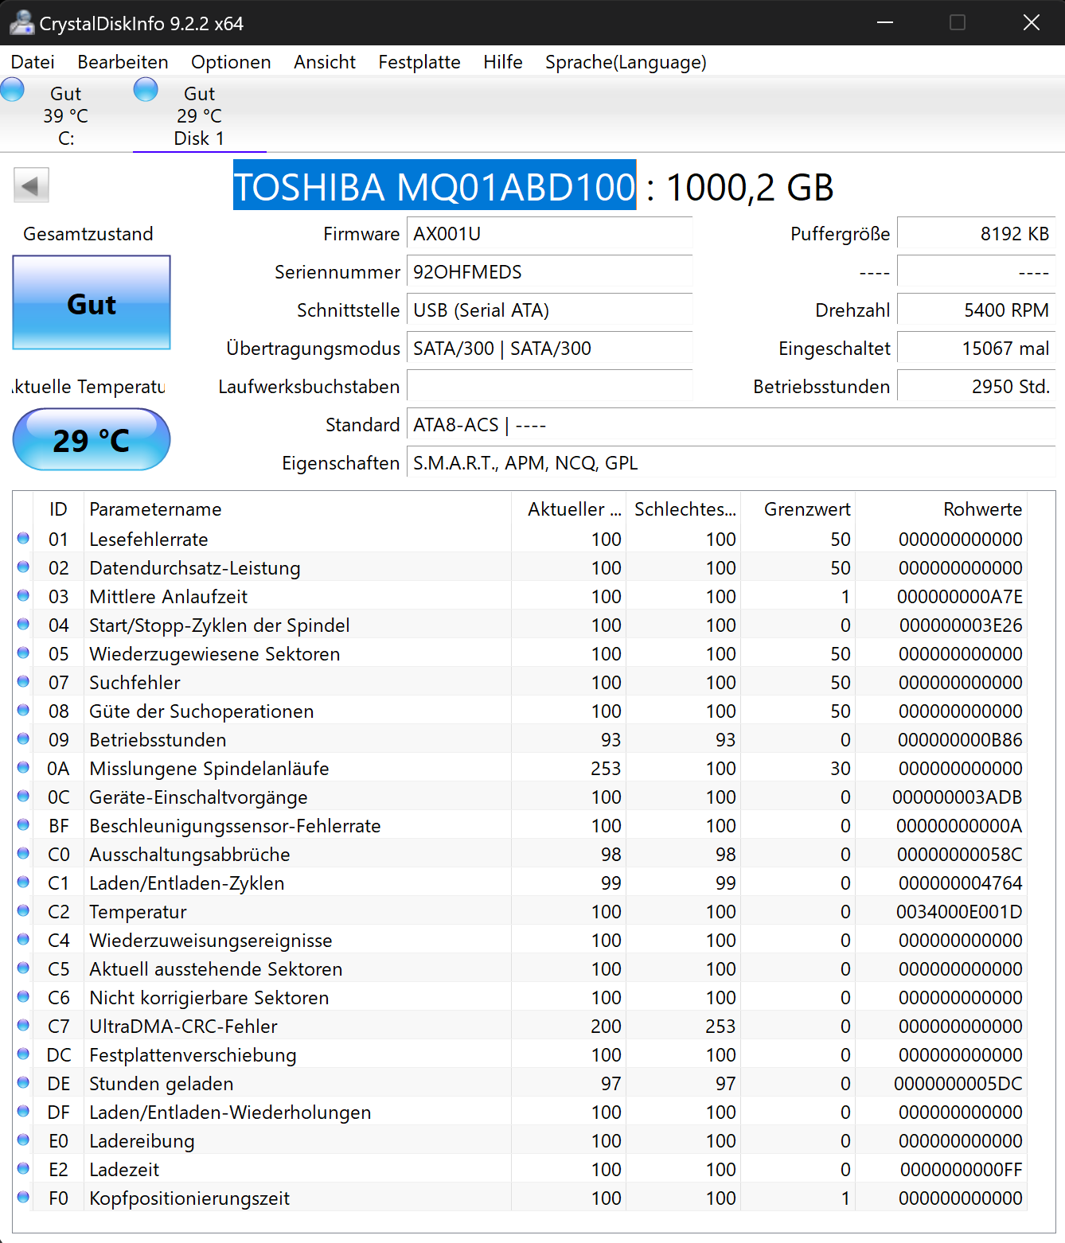
Task: Click the status dot for Ausschaltungsabbrüche
Action: pos(23,854)
